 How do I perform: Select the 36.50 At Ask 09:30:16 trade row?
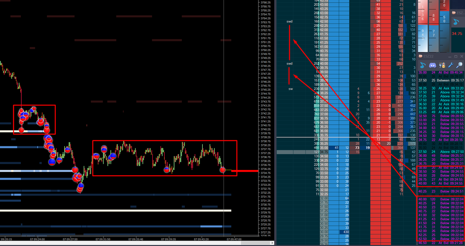tap(441, 104)
